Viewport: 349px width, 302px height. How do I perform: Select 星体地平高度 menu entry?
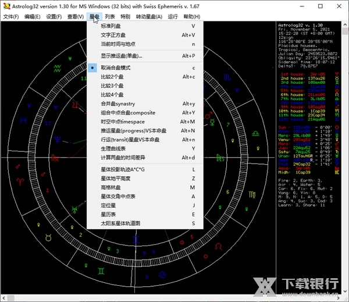pyautogui.click(x=145, y=179)
